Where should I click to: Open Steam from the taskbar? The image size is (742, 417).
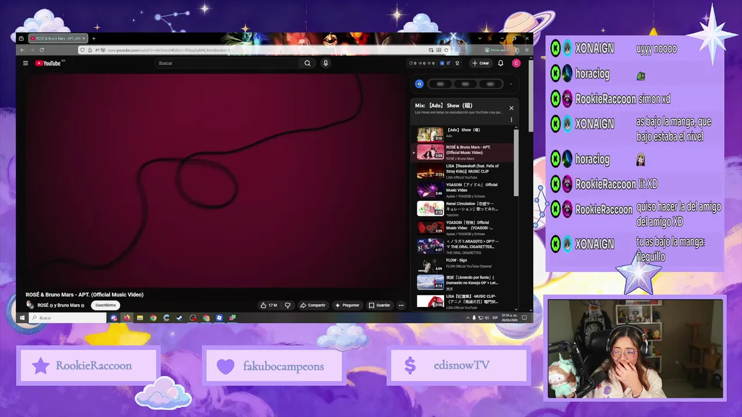(180, 317)
